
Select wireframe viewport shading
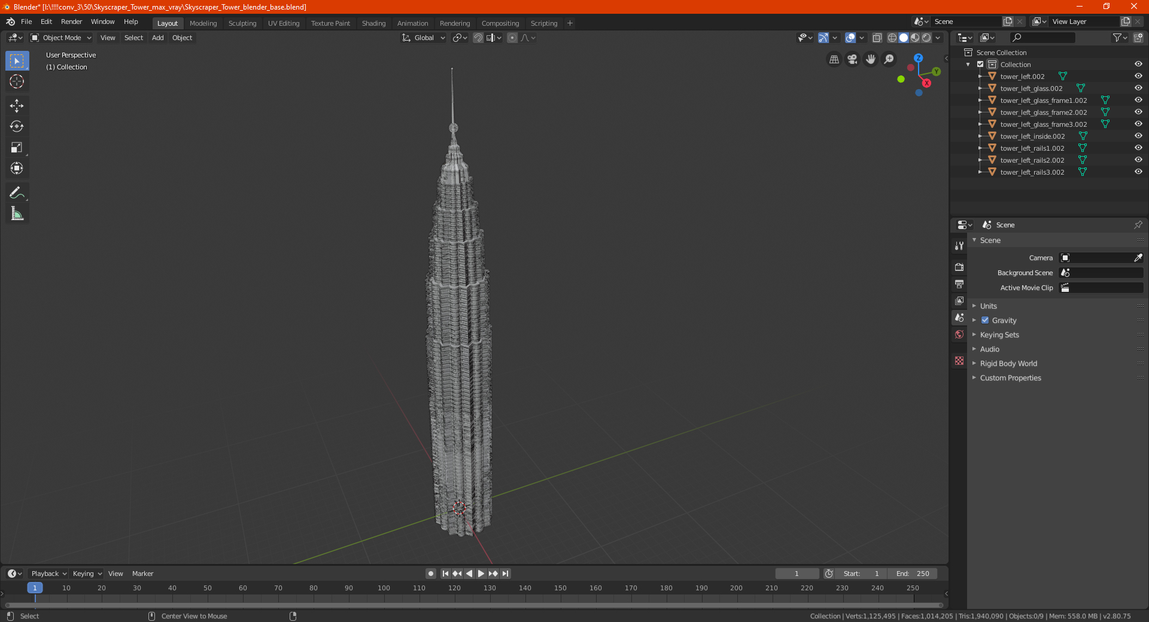pyautogui.click(x=892, y=38)
